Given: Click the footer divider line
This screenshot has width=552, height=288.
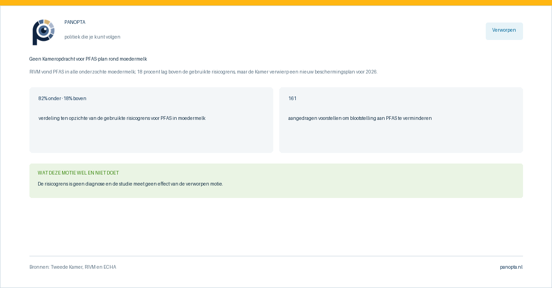Looking at the screenshot, I should pyautogui.click(x=276, y=256).
